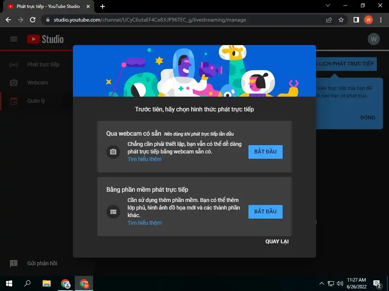
Task: Open the tab search dropdown arrow
Action: tap(328, 5)
